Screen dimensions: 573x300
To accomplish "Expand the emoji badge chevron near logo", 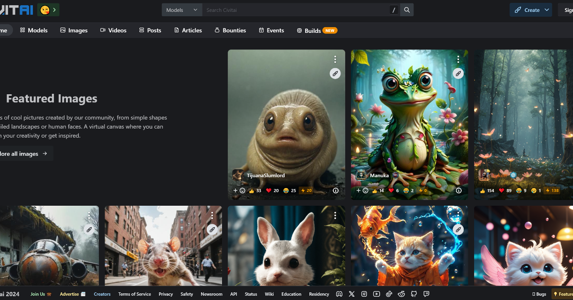I will pyautogui.click(x=55, y=10).
